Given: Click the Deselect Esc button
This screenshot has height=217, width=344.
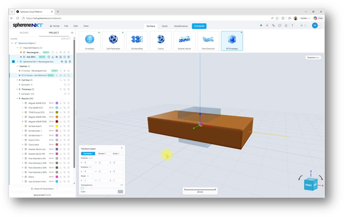Looking at the screenshot, I should pos(313,57).
